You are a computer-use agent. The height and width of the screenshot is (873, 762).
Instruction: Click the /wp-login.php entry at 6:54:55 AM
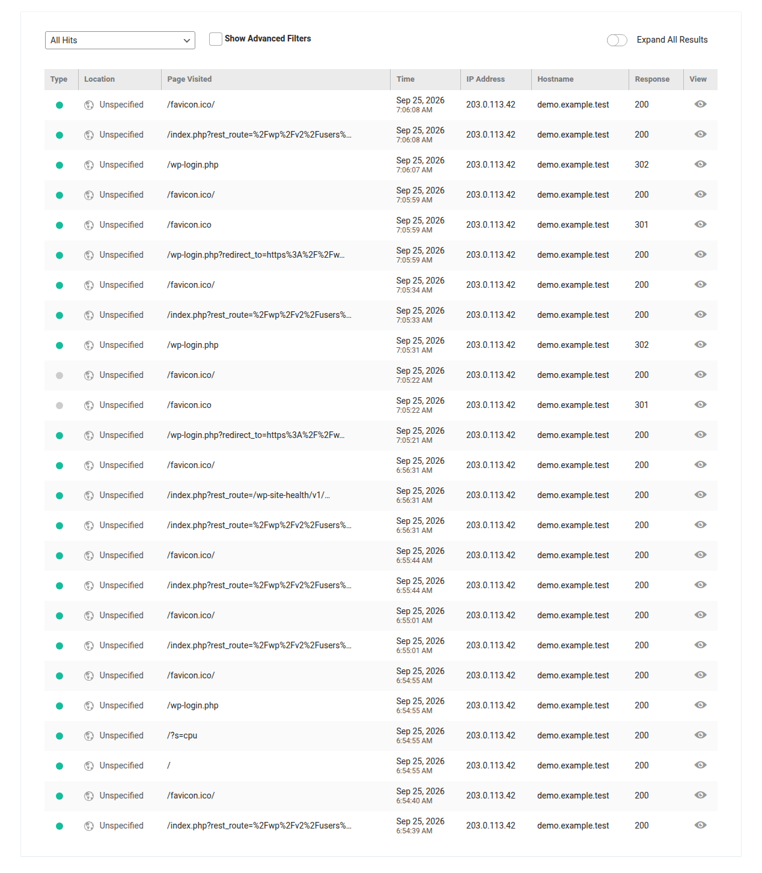point(193,705)
